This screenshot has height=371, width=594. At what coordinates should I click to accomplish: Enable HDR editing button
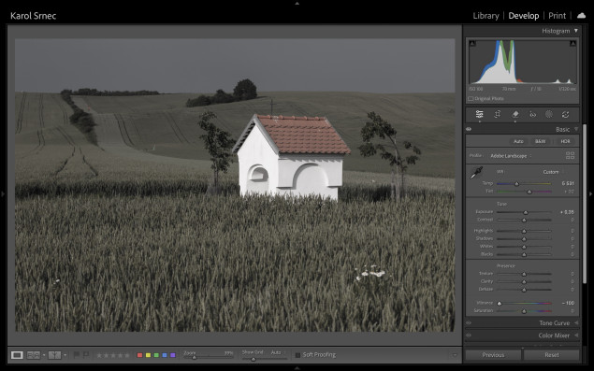(565, 141)
